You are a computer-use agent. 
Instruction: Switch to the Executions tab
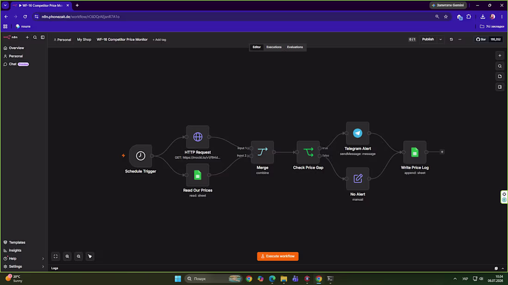click(274, 47)
